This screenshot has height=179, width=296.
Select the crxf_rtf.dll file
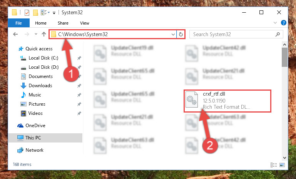point(227,101)
